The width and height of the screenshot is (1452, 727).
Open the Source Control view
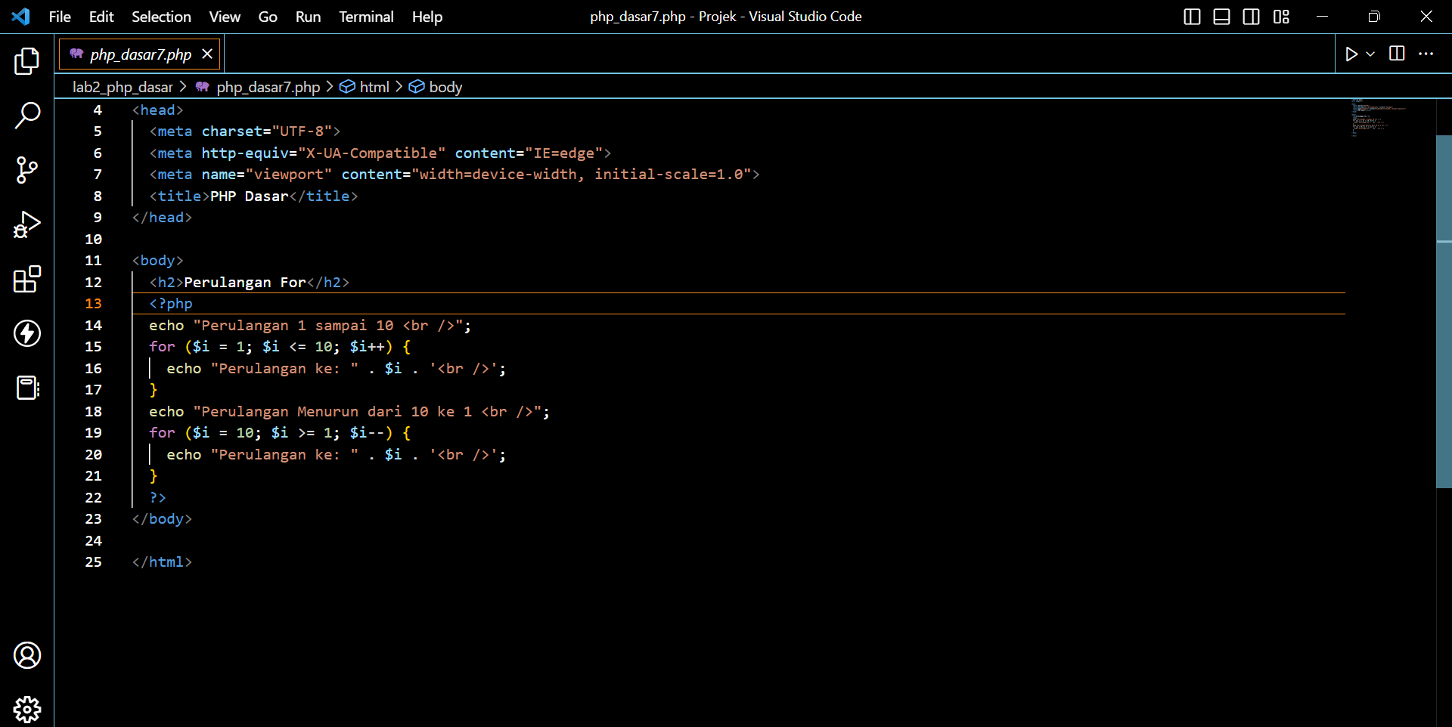[x=27, y=170]
